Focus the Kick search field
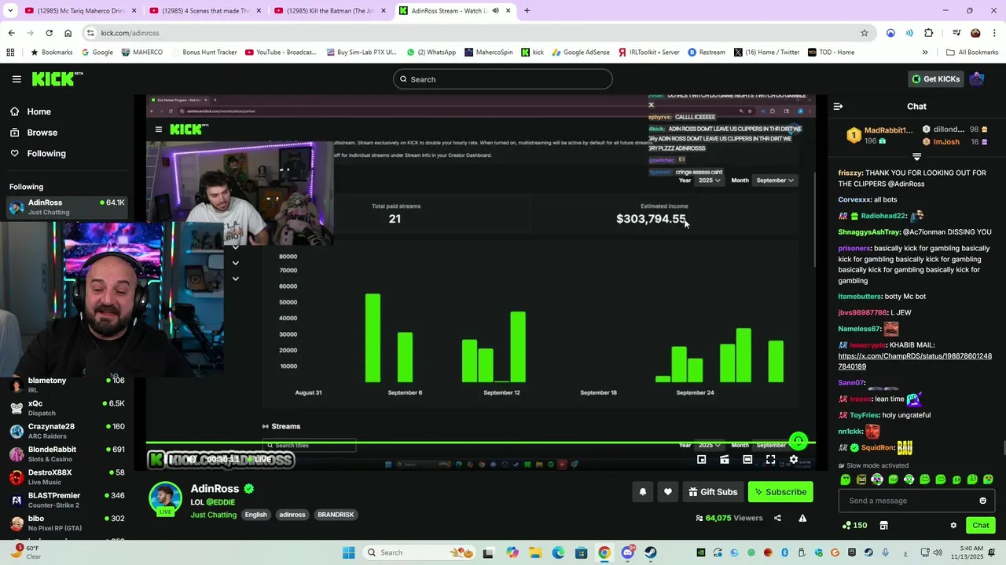Screen dimensions: 1006x565 click(x=503, y=79)
